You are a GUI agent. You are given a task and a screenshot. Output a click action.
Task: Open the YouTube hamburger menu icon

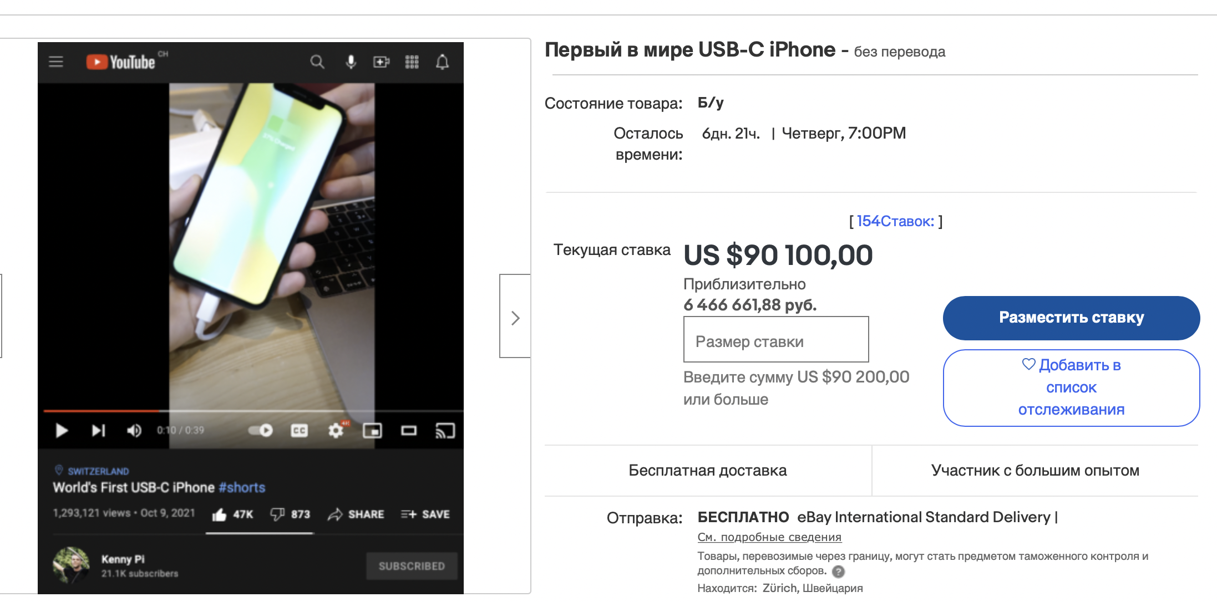pyautogui.click(x=56, y=62)
